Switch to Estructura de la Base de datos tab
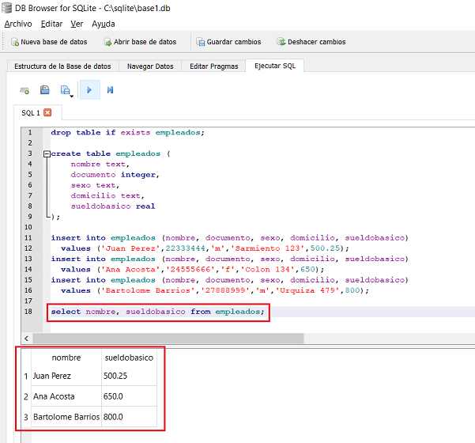475x443 pixels. click(62, 66)
